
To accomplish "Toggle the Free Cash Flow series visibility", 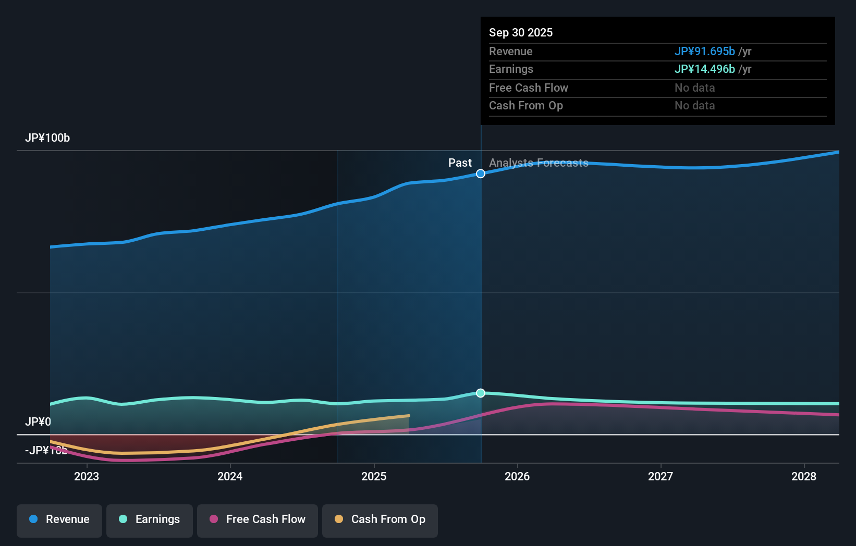I will tap(257, 520).
